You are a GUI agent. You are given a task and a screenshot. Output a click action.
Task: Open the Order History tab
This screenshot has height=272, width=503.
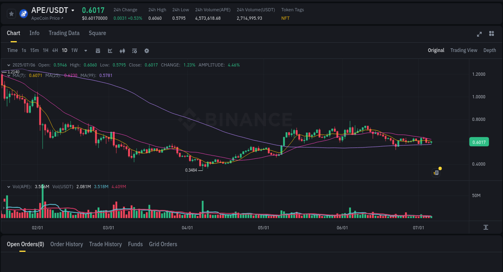click(x=66, y=244)
